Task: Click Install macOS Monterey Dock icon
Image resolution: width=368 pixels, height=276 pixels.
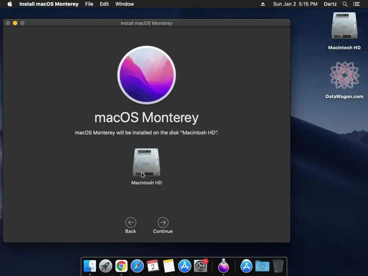Action: point(224,266)
